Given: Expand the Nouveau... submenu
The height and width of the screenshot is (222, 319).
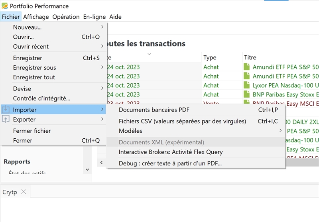Looking at the screenshot, I should 54,27.
